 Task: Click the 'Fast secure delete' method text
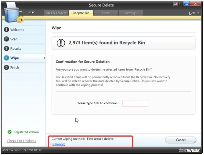100,139
